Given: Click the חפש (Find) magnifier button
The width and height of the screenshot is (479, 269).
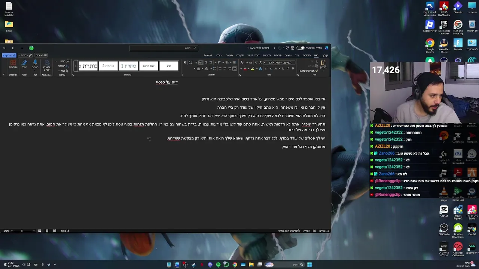Looking at the screenshot, I should click(65, 61).
